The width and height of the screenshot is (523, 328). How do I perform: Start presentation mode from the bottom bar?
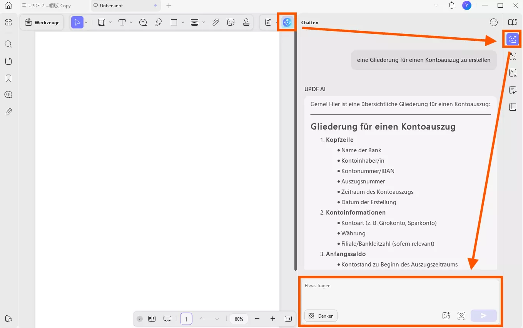(167, 319)
